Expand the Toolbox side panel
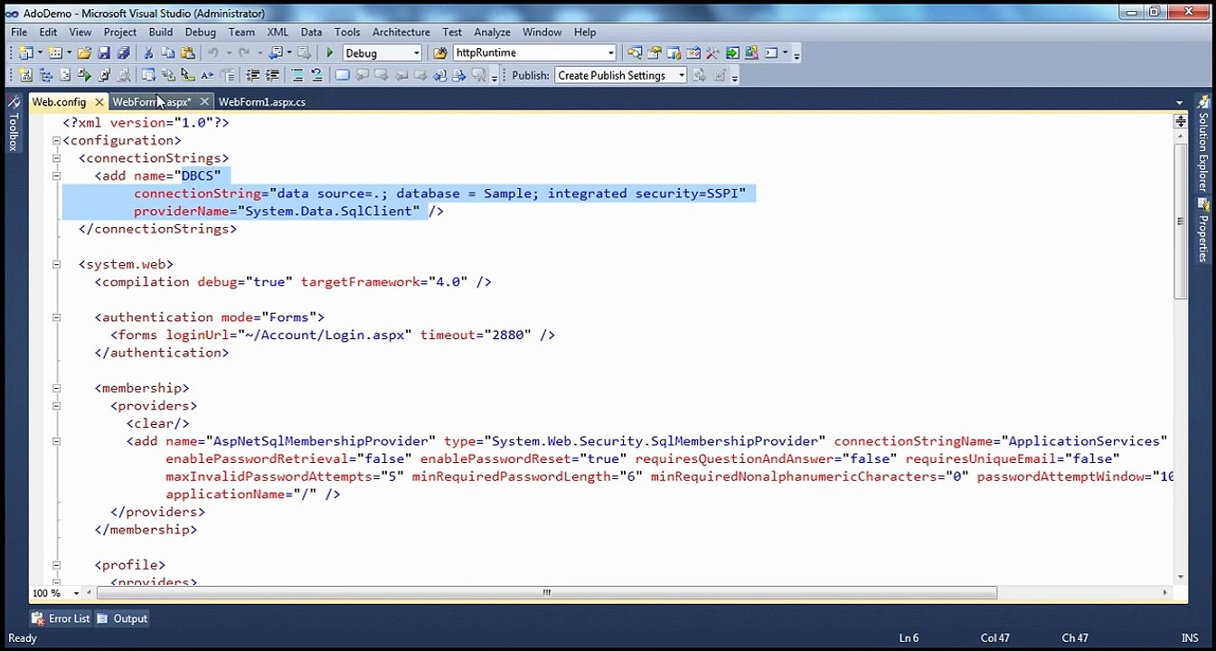The width and height of the screenshot is (1216, 651). [x=13, y=125]
